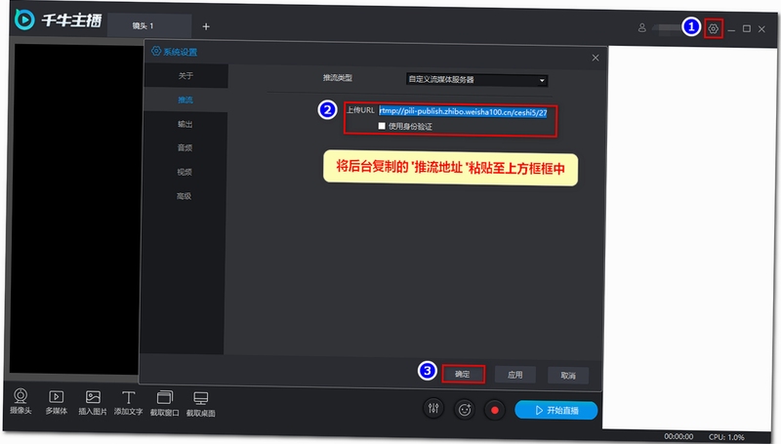Open the 推流 settings section
781x444 pixels.
(185, 100)
